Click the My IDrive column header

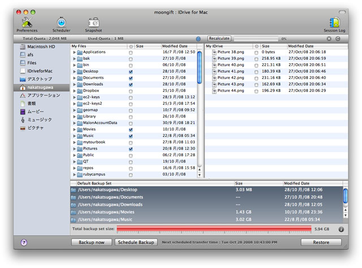click(x=229, y=46)
